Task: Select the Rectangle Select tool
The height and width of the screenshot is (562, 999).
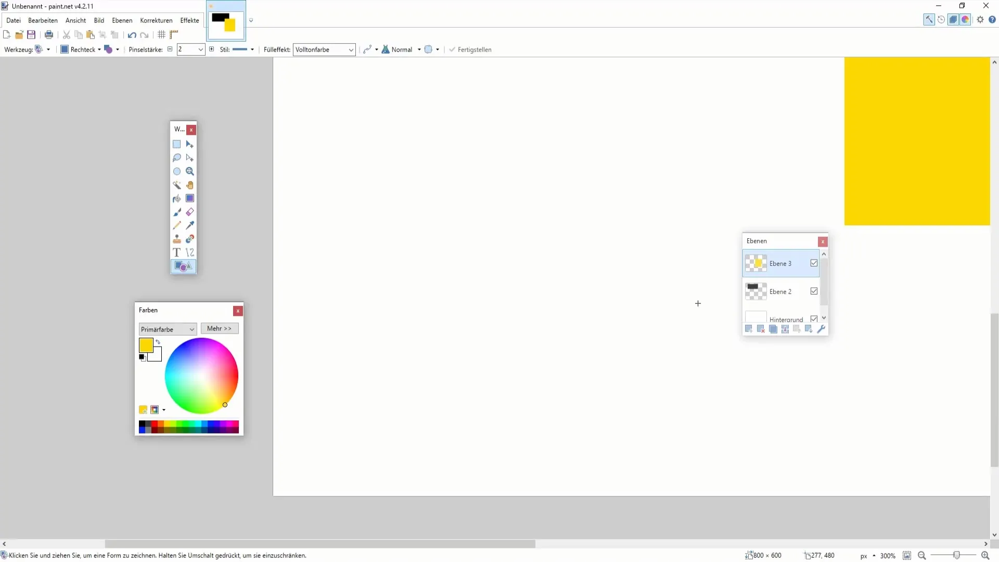Action: (x=177, y=144)
